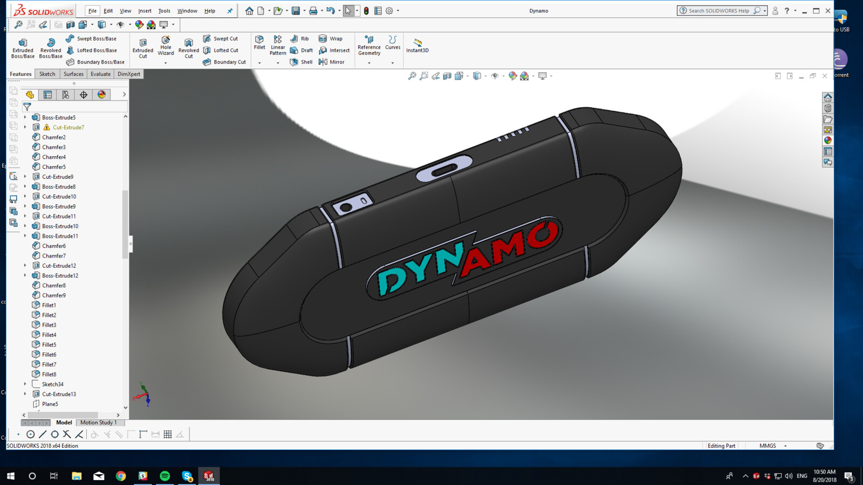This screenshot has width=863, height=485.
Task: Select the Extruded Boss/Base tool
Action: [x=23, y=48]
